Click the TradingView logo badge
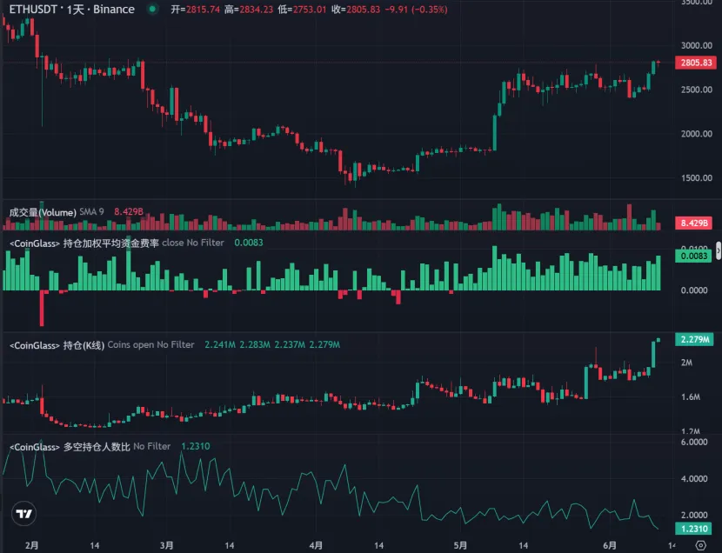722x553 pixels. click(24, 513)
